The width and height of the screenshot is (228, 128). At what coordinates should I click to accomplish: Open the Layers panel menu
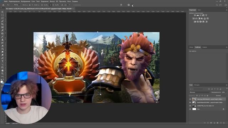[227, 85]
